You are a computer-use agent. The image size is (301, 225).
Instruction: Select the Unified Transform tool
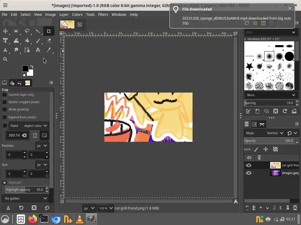[x=5, y=40]
